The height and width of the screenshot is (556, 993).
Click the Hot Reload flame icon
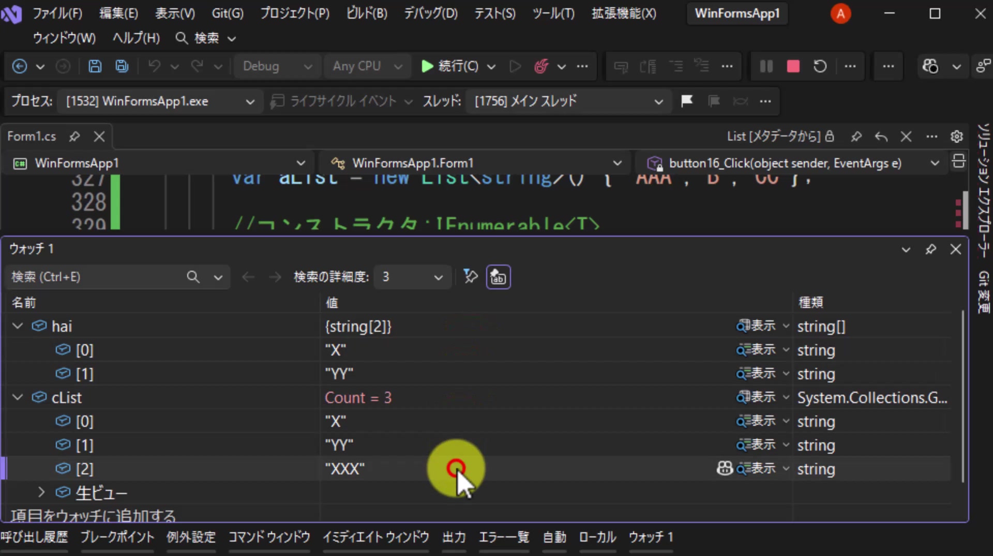coord(541,66)
